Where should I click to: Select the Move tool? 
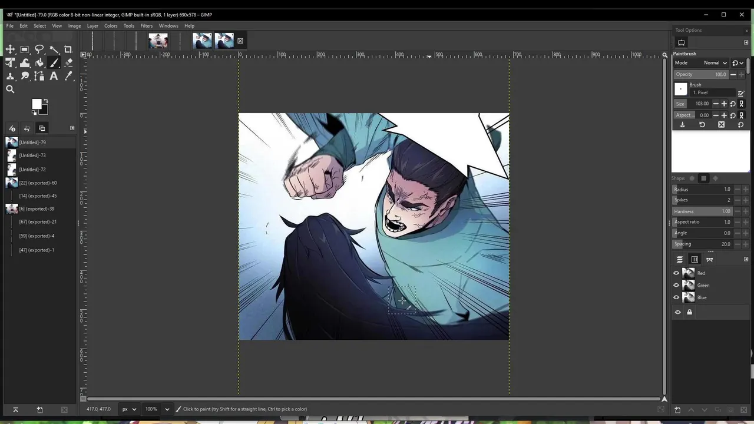tap(10, 49)
